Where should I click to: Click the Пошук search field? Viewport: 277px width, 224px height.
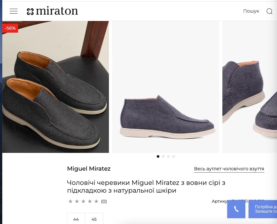pyautogui.click(x=251, y=11)
